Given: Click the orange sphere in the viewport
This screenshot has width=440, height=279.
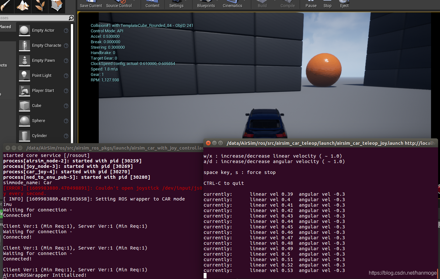Looking at the screenshot, I should pyautogui.click(x=323, y=70).
